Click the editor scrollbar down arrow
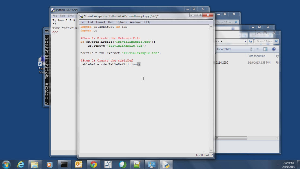Image resolution: width=300 pixels, height=169 pixels. 211,151
